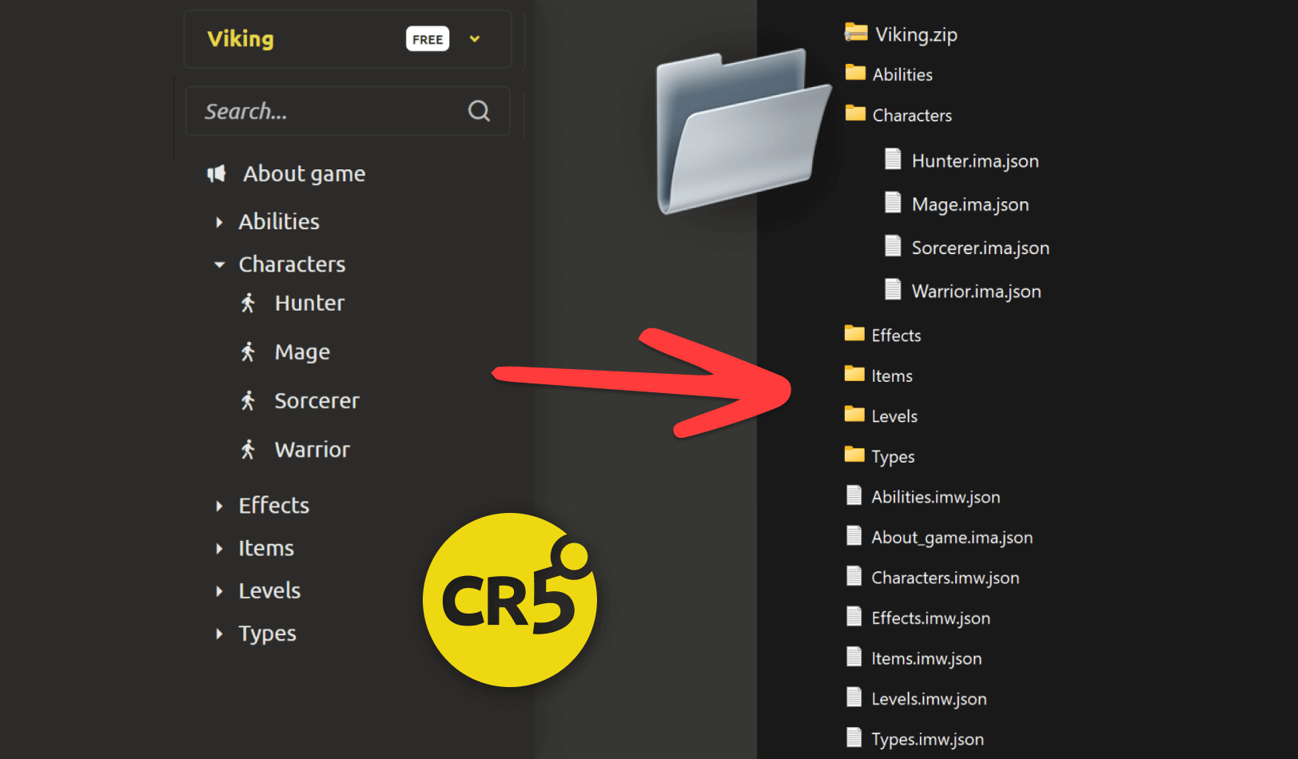Image resolution: width=1298 pixels, height=759 pixels.
Task: Expand the Abilities tree arrow
Action: 219,222
